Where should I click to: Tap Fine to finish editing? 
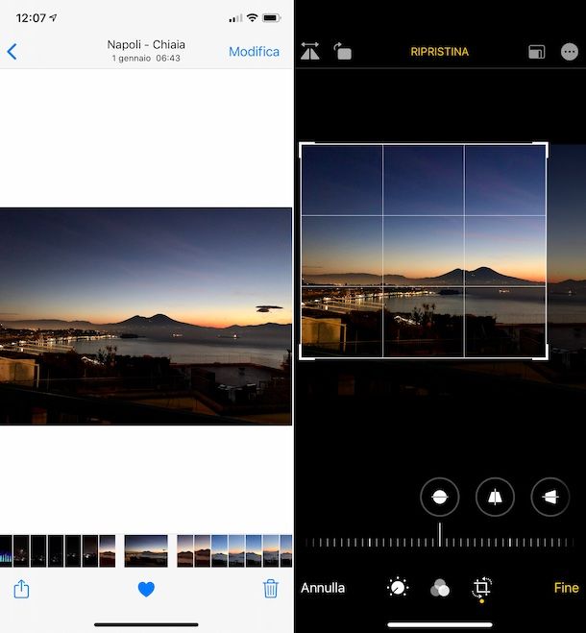566,588
